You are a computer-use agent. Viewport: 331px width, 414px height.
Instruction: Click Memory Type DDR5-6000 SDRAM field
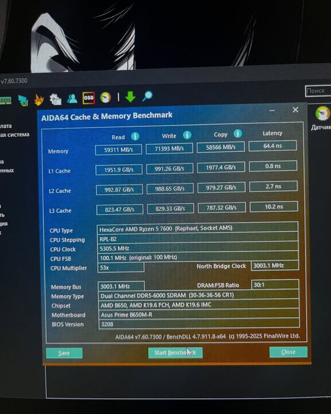coord(199,295)
